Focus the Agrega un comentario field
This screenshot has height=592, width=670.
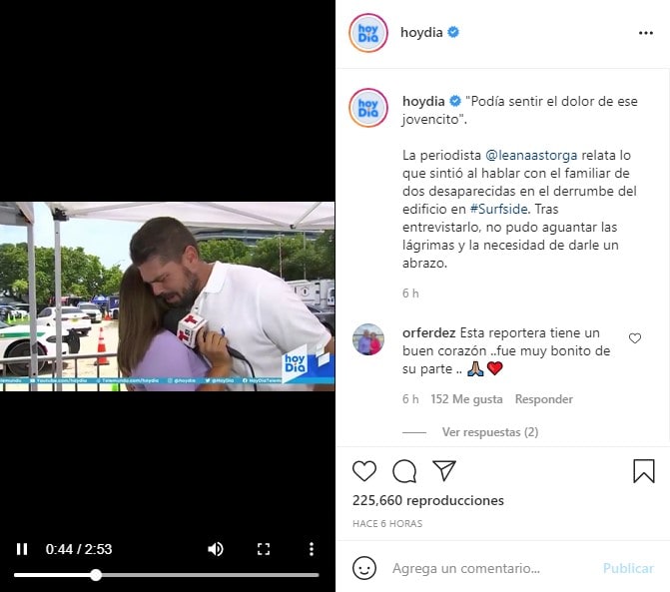click(491, 568)
